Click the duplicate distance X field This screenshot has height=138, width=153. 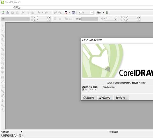130,17
